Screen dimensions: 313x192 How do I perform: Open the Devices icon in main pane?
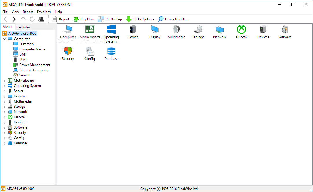tap(263, 29)
